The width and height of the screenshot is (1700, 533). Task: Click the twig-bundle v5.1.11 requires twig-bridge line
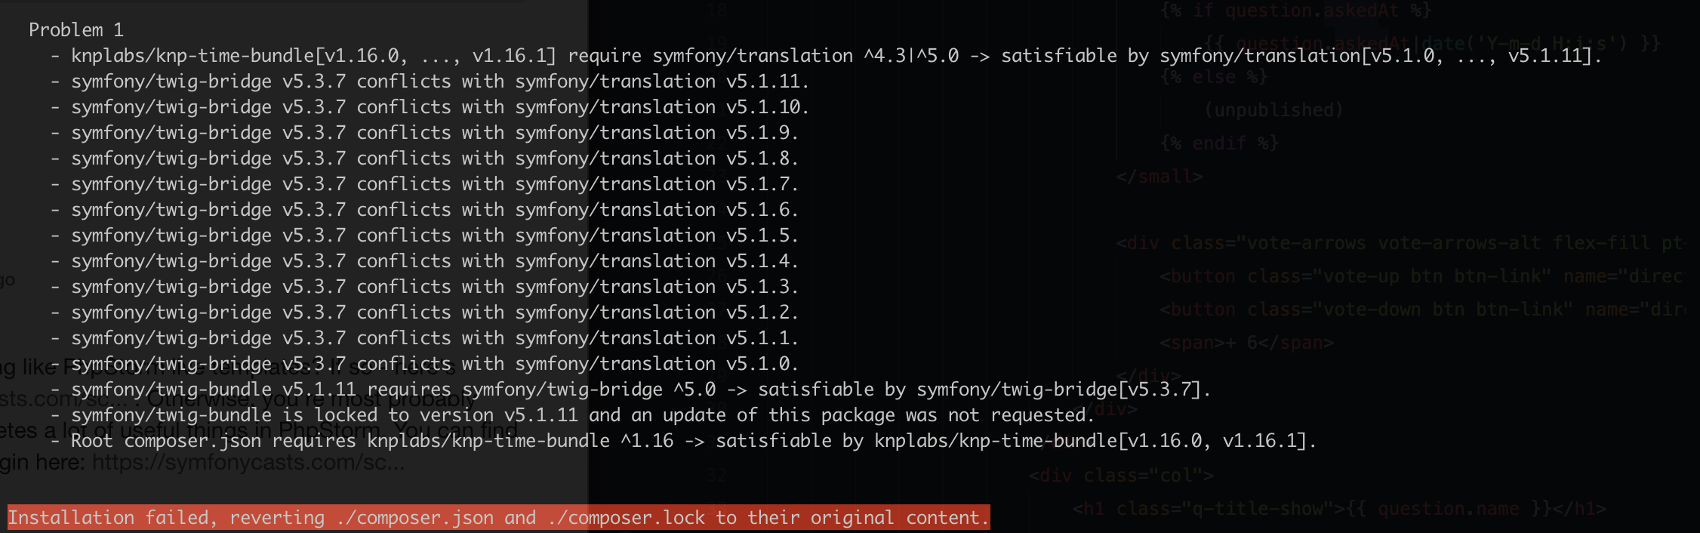click(640, 390)
